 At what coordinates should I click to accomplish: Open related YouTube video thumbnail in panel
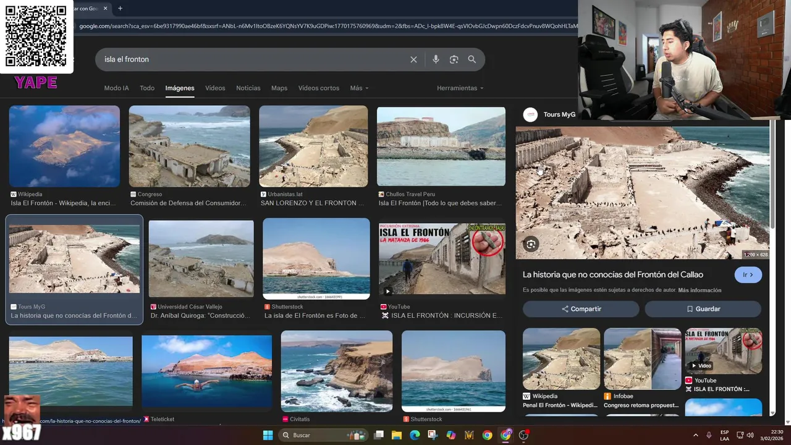[x=724, y=351]
